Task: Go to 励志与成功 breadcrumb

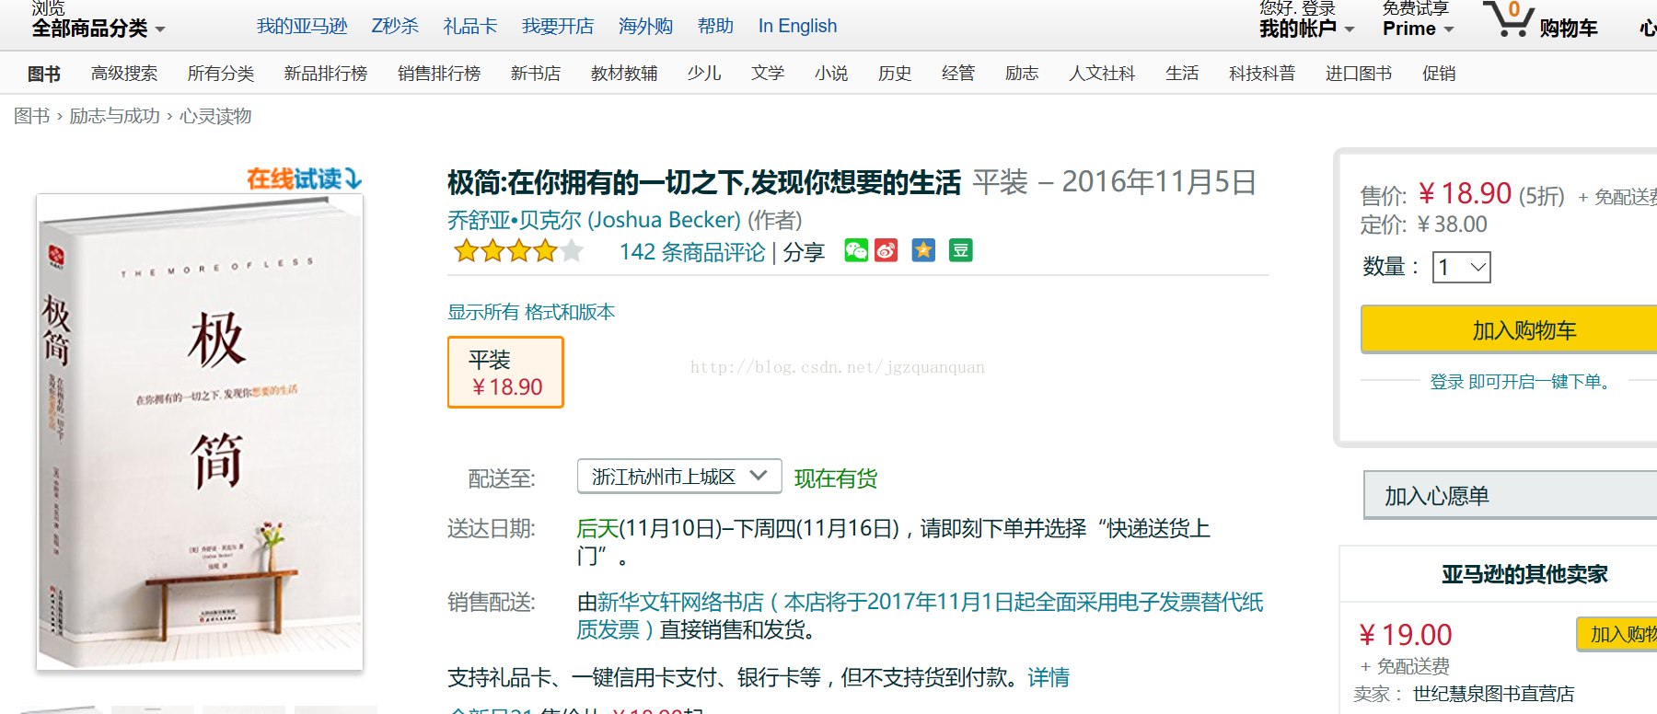Action: [115, 116]
